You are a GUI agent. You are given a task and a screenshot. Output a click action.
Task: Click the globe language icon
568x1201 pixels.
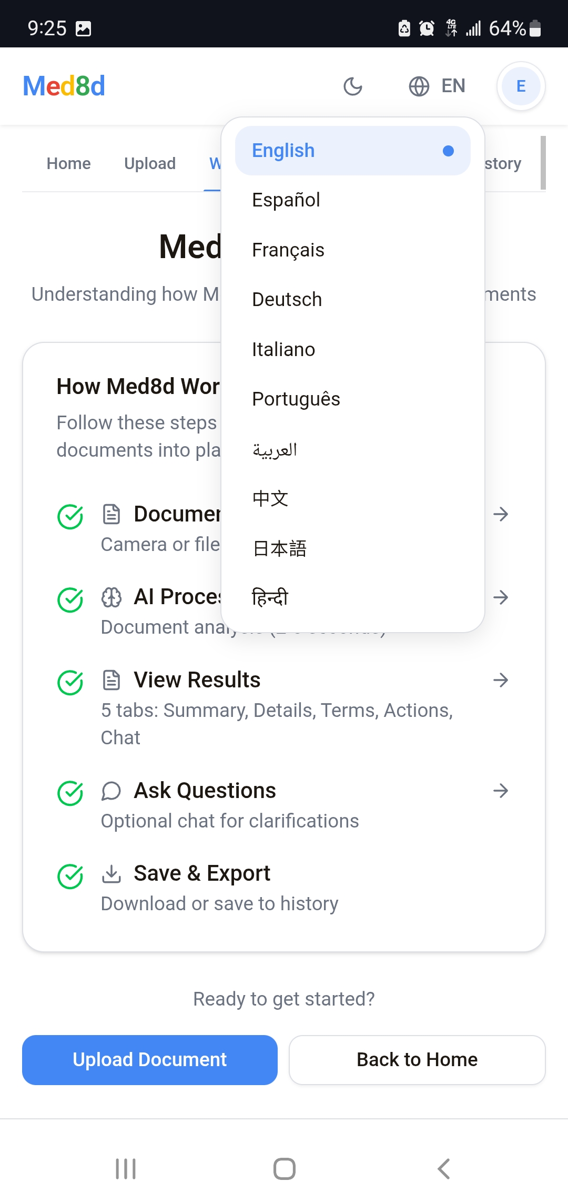tap(419, 86)
